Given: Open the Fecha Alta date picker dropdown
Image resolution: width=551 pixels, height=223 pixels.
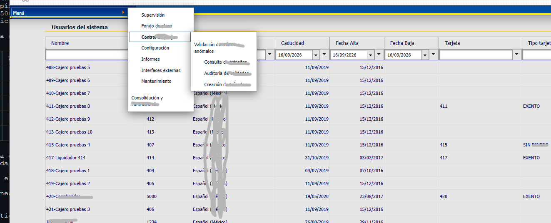Looking at the screenshot, I should tap(370, 55).
